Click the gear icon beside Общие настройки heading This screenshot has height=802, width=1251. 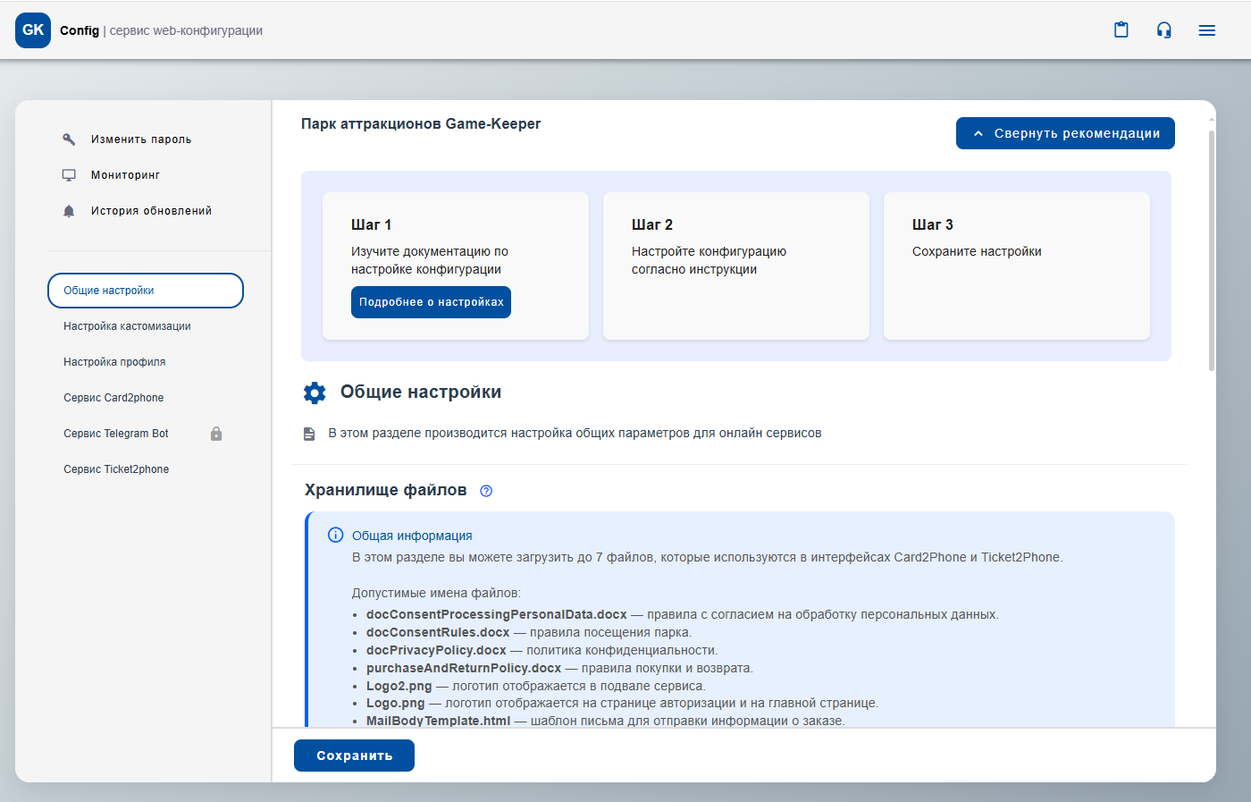pos(315,393)
